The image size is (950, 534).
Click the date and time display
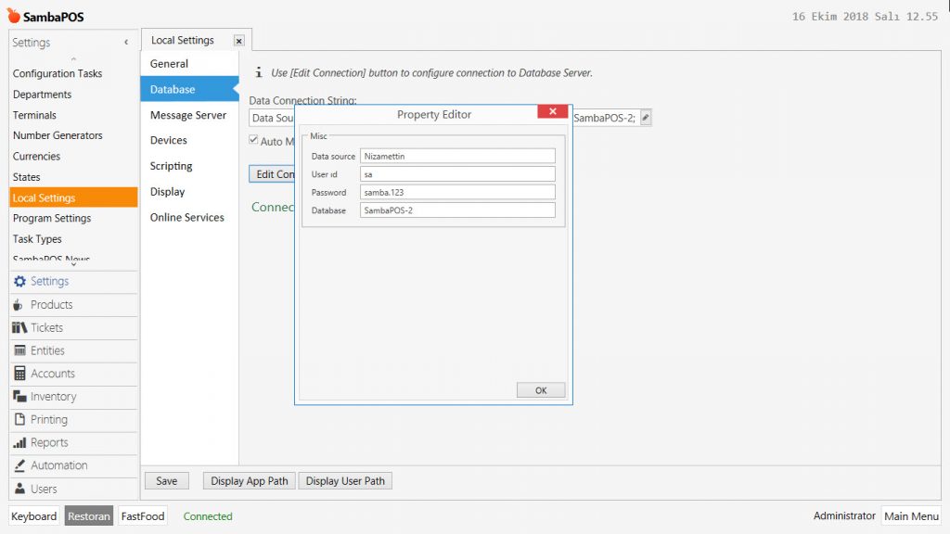[x=865, y=17]
